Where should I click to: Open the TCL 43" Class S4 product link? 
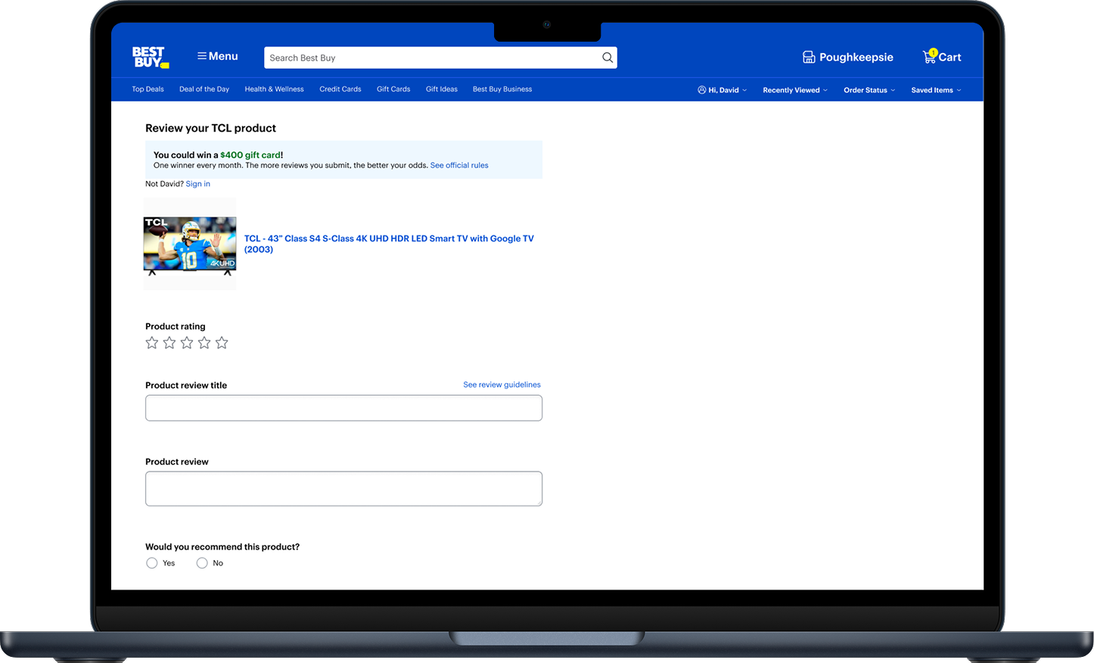pos(389,244)
